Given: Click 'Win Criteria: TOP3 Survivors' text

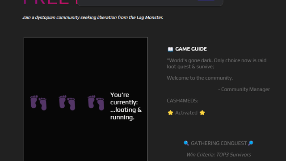Looking at the screenshot, I should pyautogui.click(x=219, y=155).
